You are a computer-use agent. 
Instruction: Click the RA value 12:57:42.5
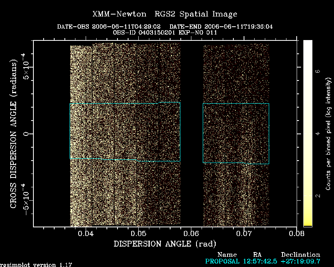260,261
